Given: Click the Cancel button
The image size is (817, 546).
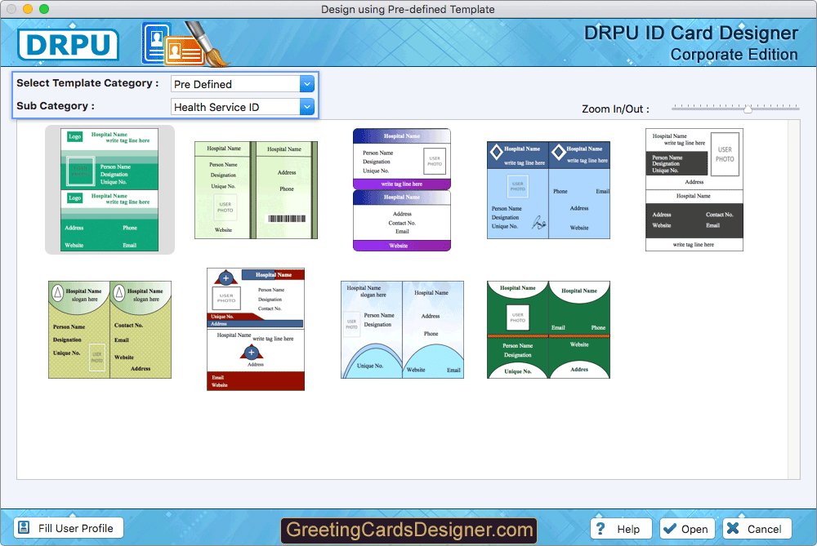Looking at the screenshot, I should [x=757, y=529].
